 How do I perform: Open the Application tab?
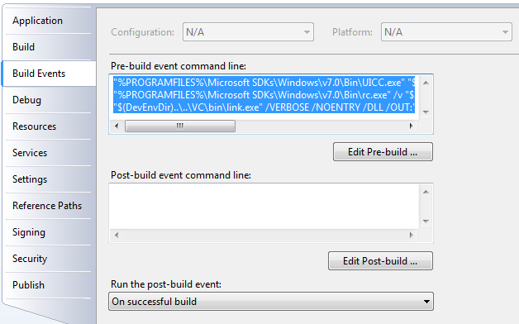point(48,21)
